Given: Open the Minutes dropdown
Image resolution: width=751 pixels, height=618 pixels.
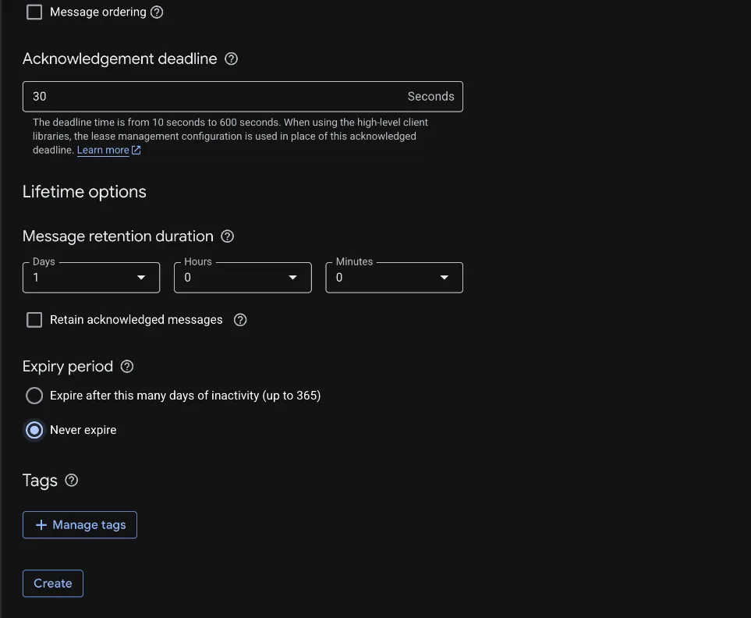Looking at the screenshot, I should [394, 277].
